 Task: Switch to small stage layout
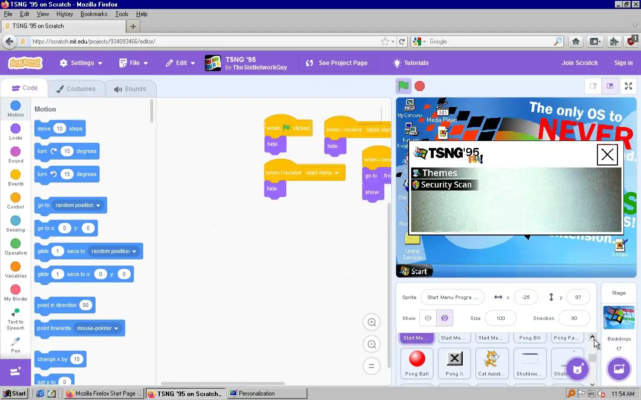[593, 86]
